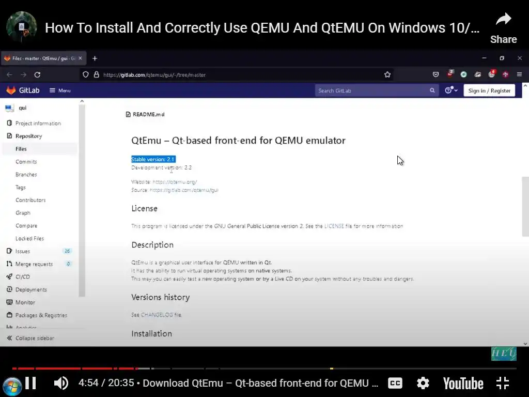Click the gui project avatar

(9, 108)
